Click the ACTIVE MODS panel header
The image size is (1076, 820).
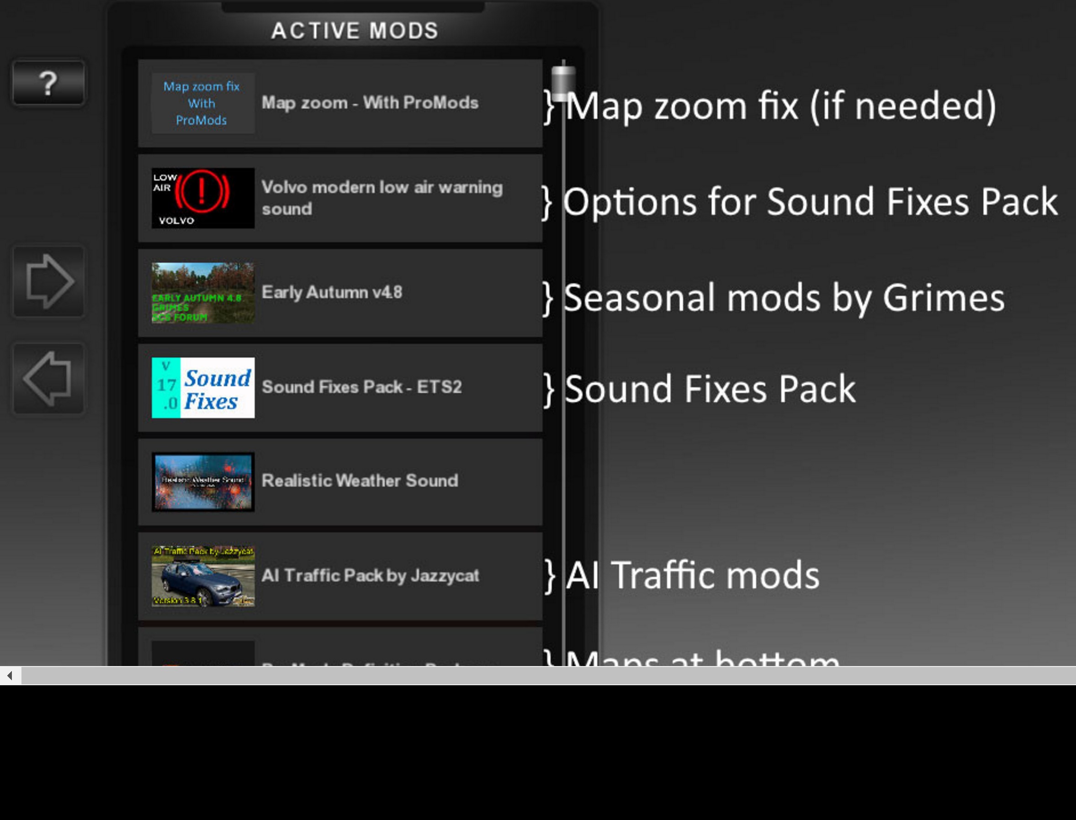pos(355,30)
